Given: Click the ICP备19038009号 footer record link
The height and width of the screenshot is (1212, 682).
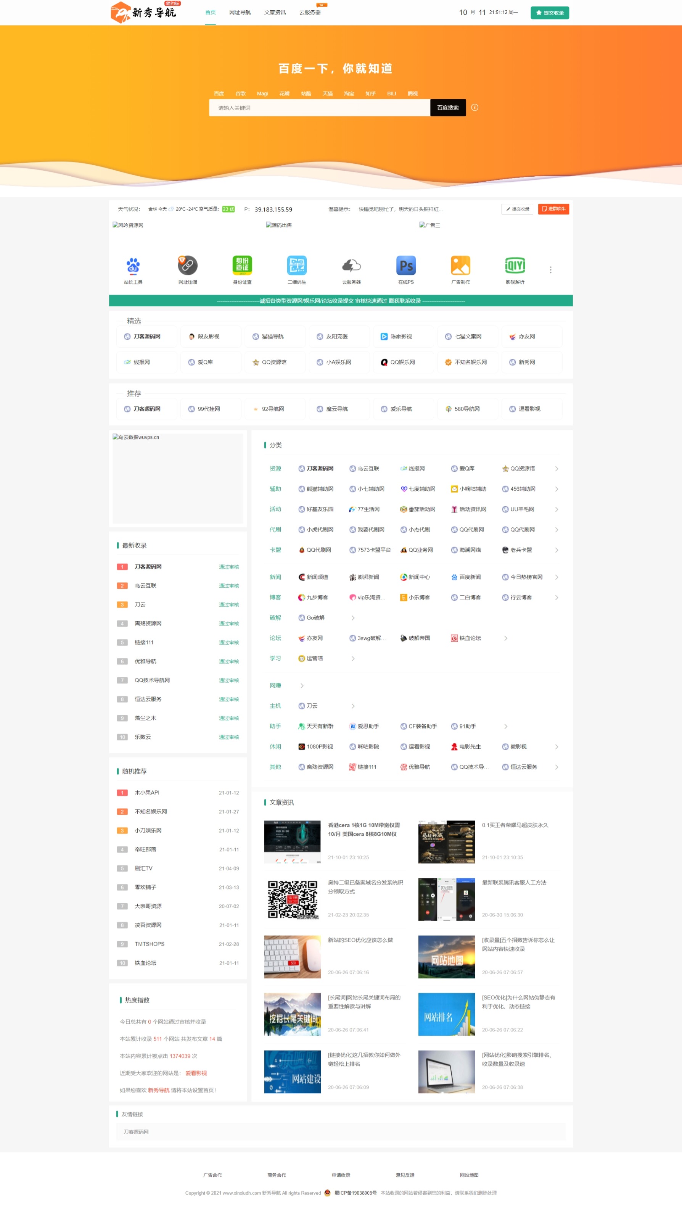Looking at the screenshot, I should pyautogui.click(x=355, y=1193).
